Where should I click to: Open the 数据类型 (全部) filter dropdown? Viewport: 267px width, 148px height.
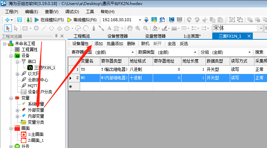[195, 52]
